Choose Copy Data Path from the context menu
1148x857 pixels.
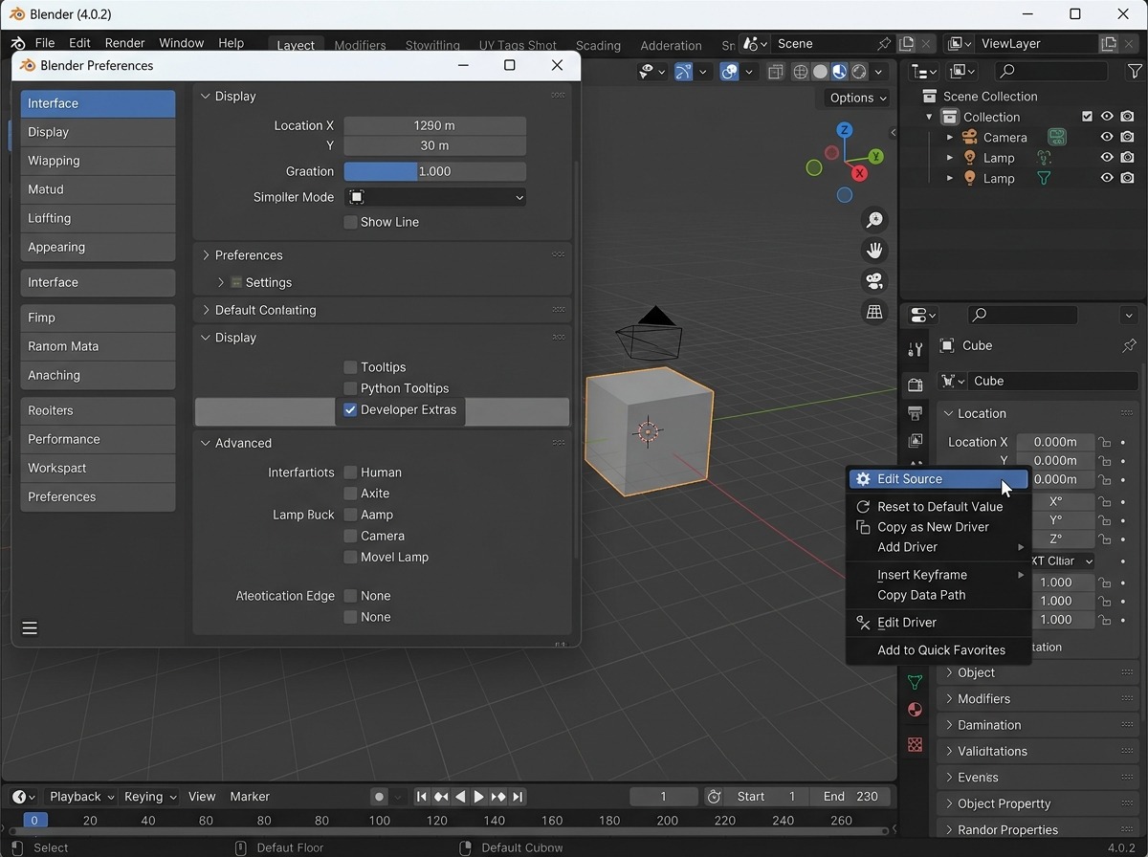938,595
